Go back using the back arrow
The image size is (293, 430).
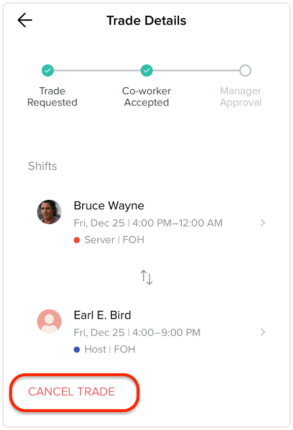point(25,20)
